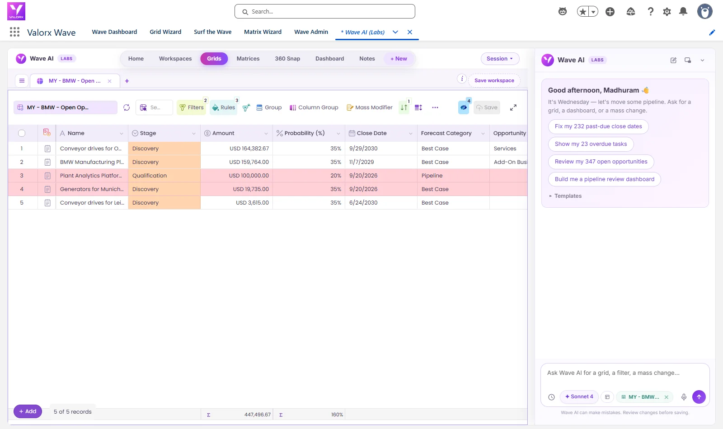
Task: Click the row height icon next to sort
Action: click(x=418, y=107)
